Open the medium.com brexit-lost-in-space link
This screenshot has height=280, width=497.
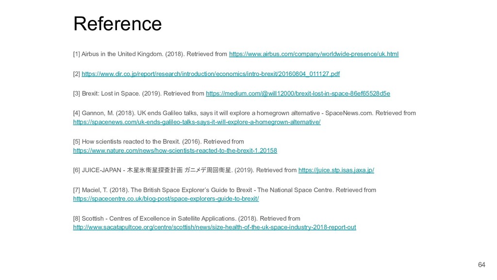298,93
